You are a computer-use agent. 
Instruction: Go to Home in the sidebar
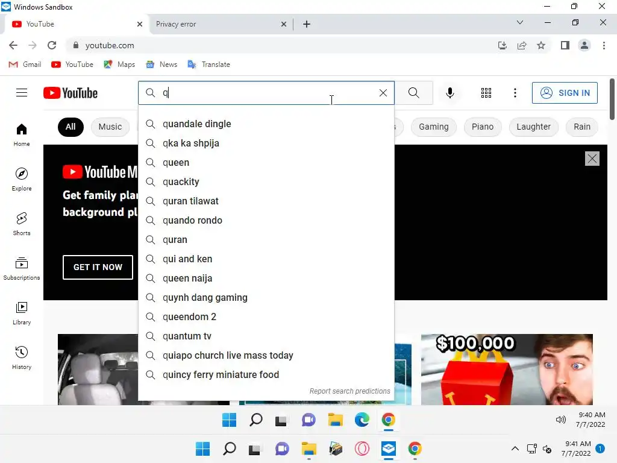(22, 135)
